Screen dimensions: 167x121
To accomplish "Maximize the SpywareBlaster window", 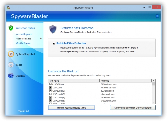I will point(149,7).
